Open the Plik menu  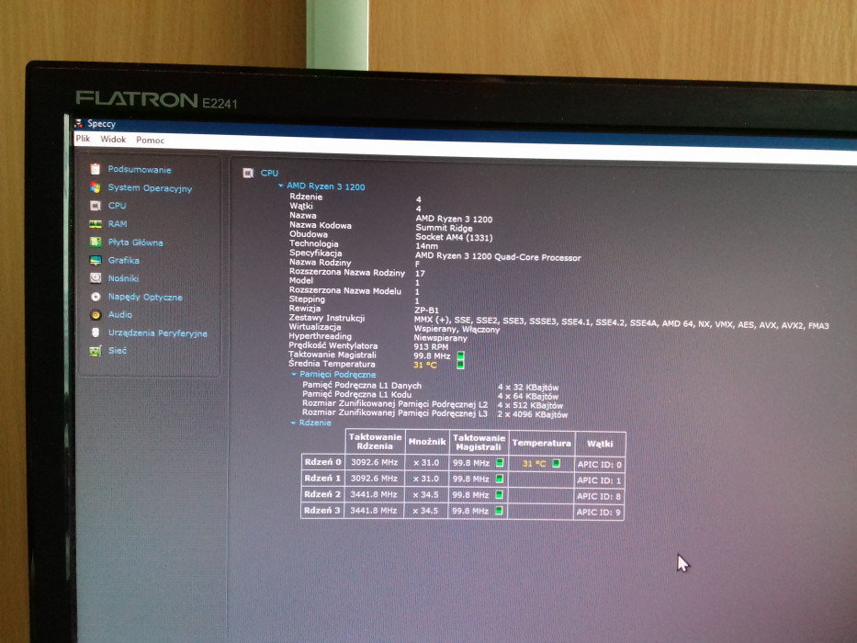[x=83, y=139]
